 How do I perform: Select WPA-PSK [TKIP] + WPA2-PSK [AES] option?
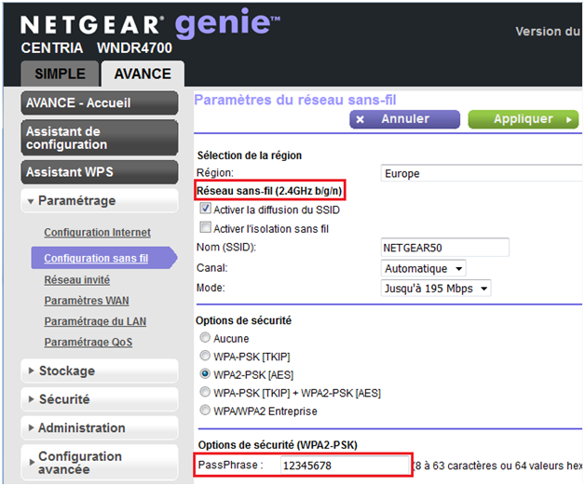click(x=205, y=392)
